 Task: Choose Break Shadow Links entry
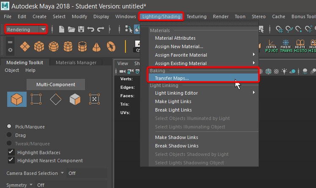coord(204,146)
